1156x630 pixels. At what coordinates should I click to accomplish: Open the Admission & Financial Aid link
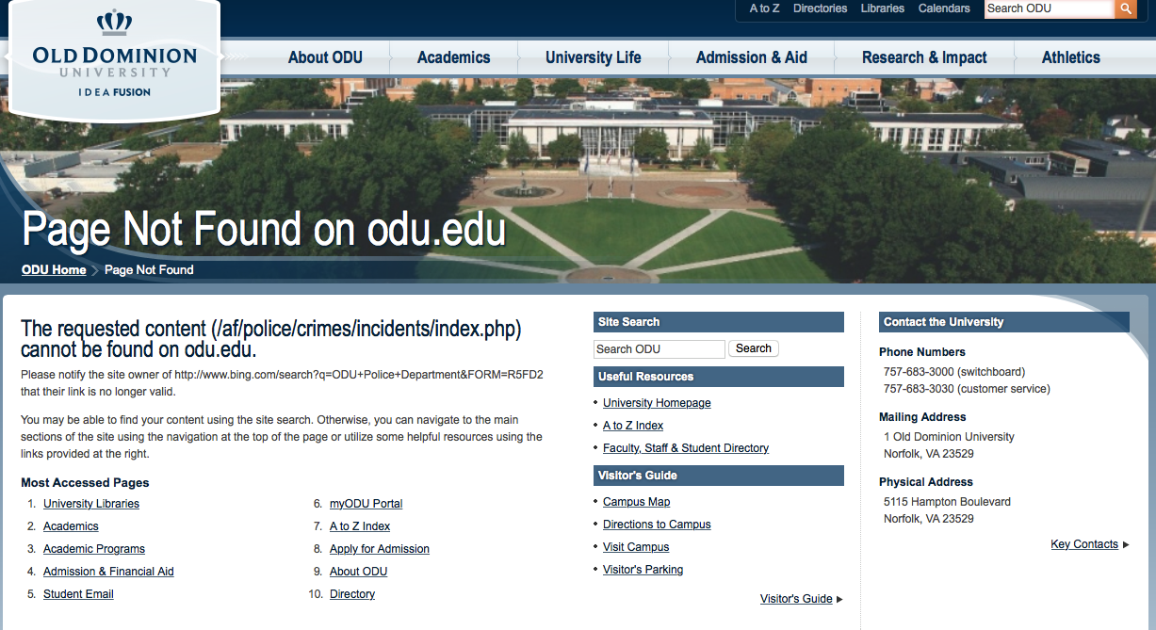(108, 572)
